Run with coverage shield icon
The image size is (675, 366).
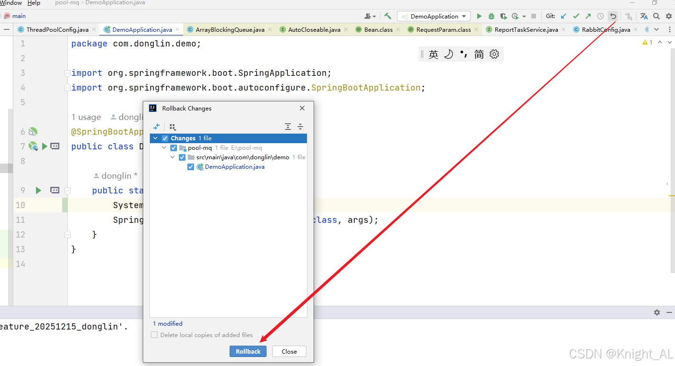tap(504, 16)
